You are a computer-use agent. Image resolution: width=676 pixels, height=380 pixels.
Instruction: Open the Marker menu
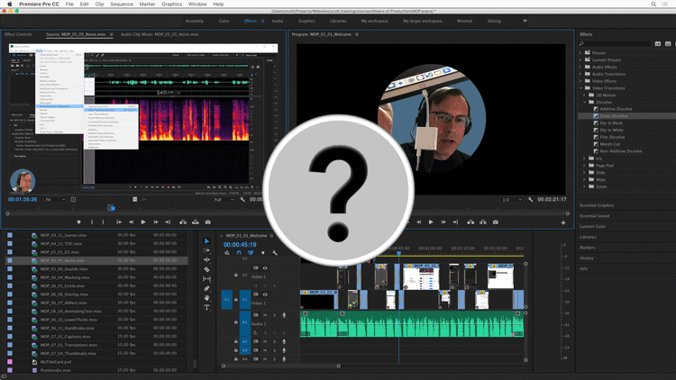coord(147,4)
